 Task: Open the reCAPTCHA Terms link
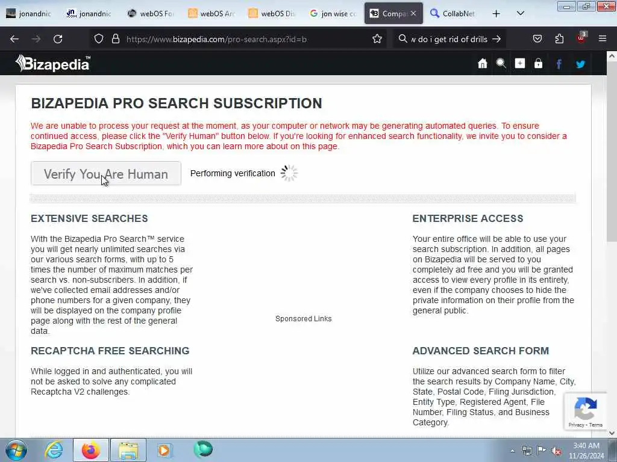click(x=596, y=425)
